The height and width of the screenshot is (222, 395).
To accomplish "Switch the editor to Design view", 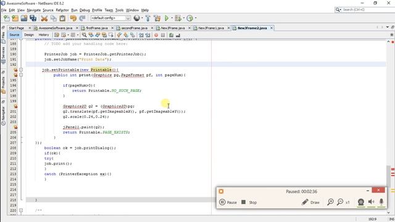I will coord(29,35).
